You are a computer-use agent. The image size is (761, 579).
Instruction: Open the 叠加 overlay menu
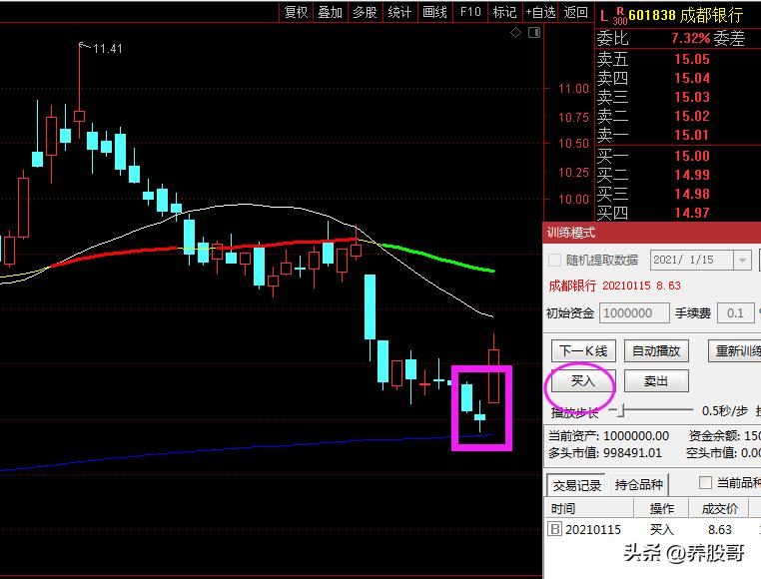click(x=330, y=12)
